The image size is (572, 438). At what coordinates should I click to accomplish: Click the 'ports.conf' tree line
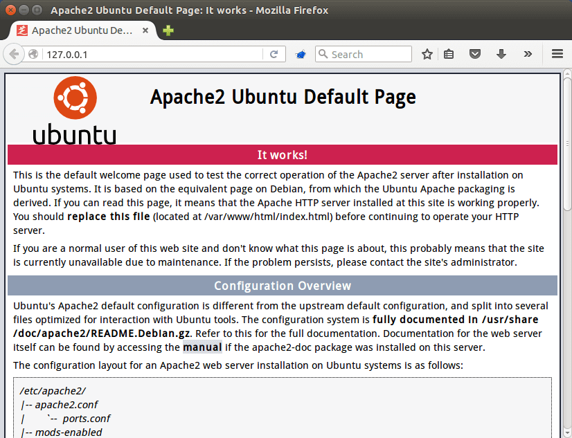pos(87,419)
